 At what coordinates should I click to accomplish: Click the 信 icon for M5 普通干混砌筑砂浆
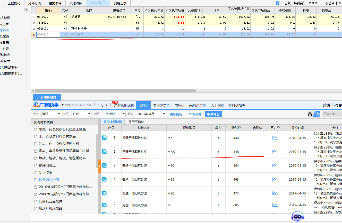point(104,138)
